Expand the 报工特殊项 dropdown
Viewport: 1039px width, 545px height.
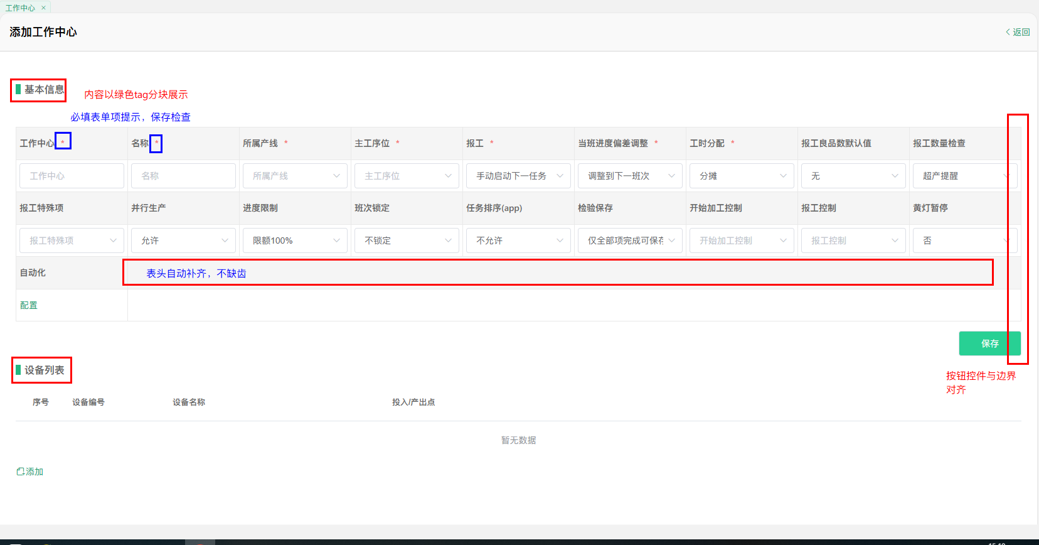tap(72, 240)
